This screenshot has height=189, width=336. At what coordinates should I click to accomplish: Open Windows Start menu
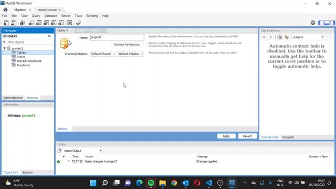[93, 183]
